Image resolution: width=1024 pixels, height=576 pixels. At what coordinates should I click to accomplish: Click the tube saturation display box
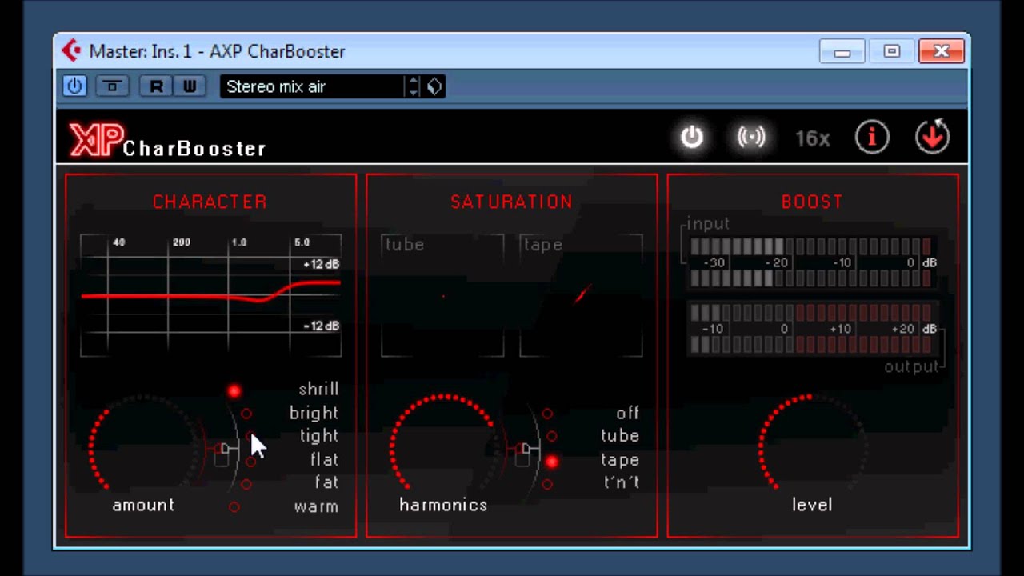tap(442, 295)
